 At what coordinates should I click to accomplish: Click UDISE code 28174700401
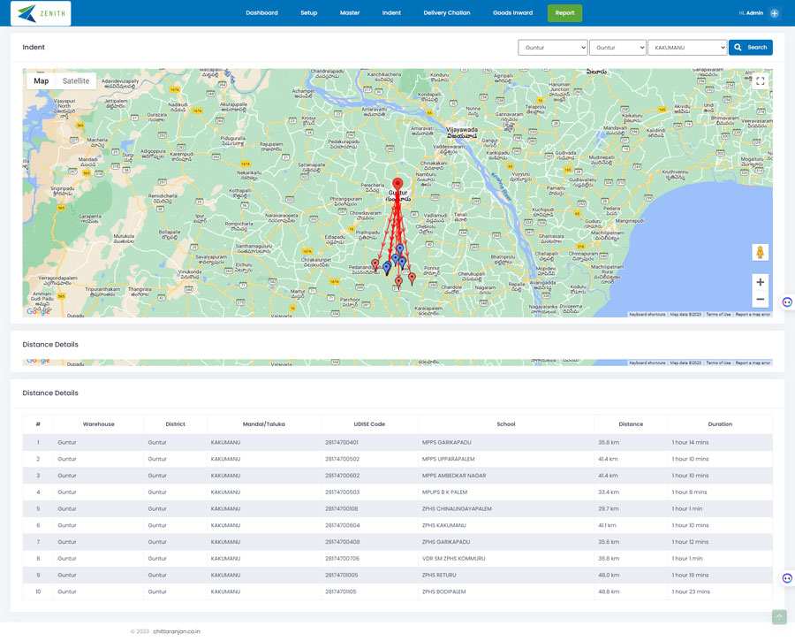pyautogui.click(x=342, y=443)
